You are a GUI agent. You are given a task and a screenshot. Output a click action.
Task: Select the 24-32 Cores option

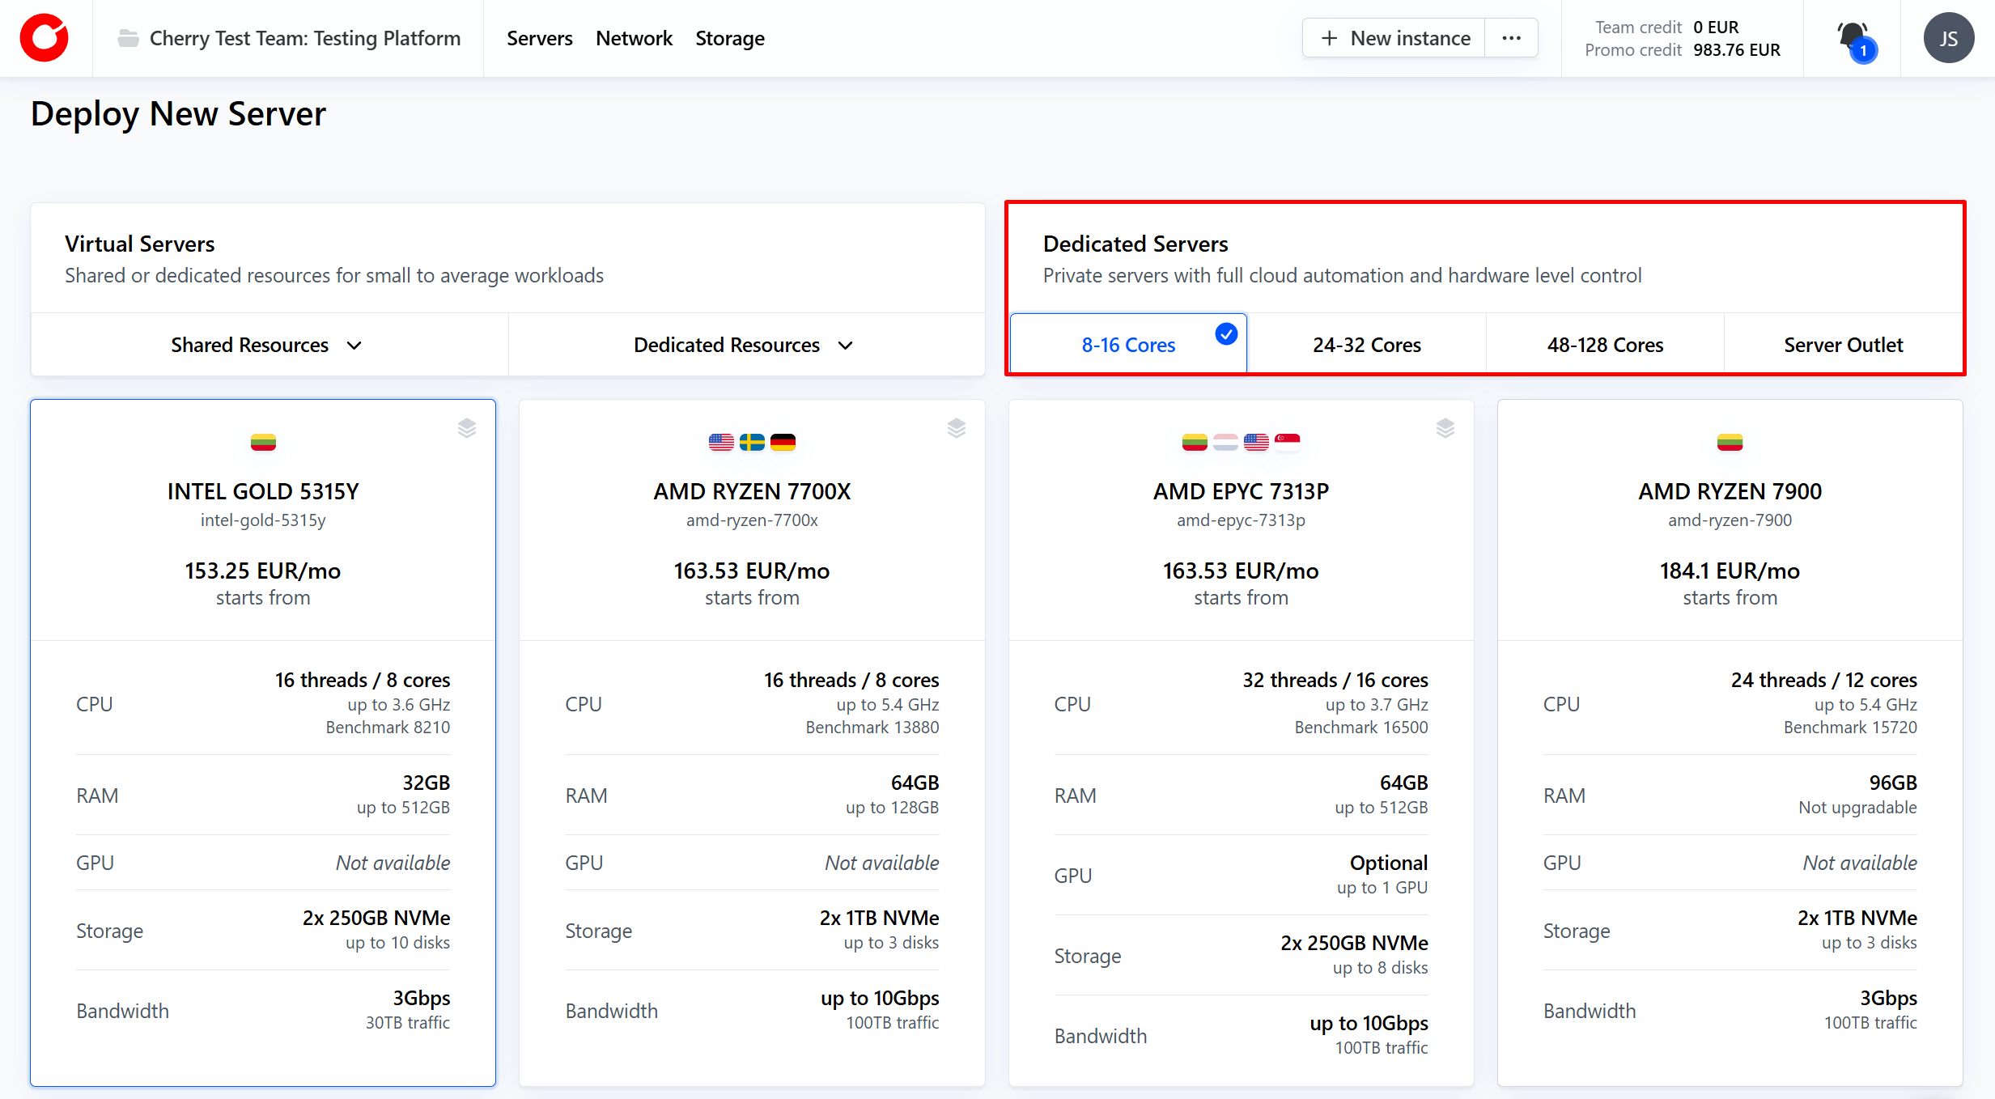pos(1366,345)
